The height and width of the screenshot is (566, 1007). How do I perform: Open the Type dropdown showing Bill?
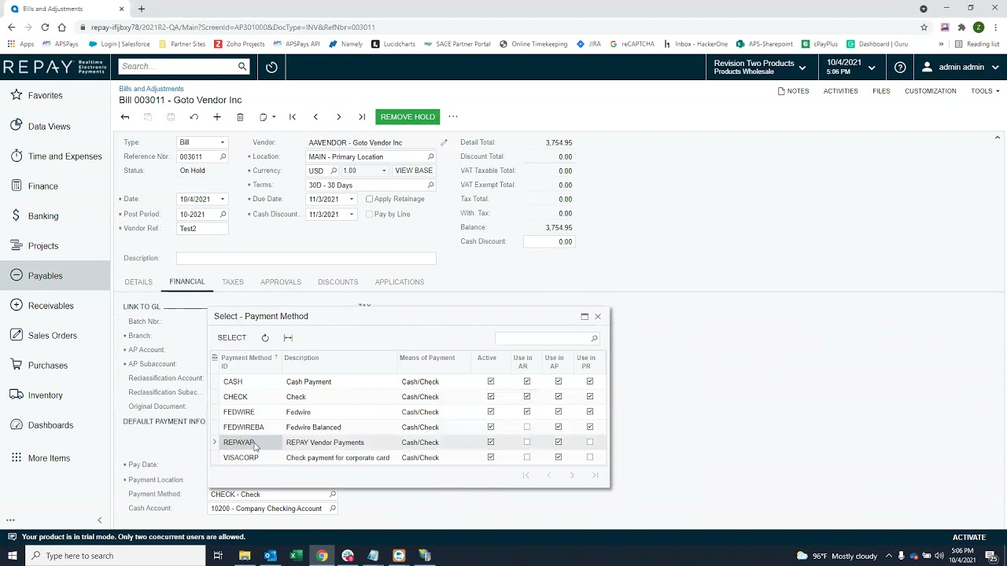pos(223,142)
